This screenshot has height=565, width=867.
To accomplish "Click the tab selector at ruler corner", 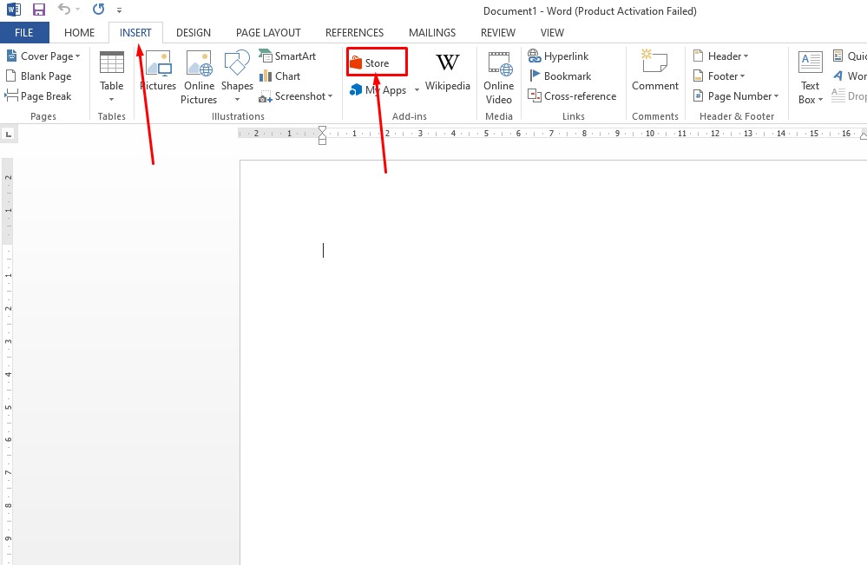I will point(9,135).
